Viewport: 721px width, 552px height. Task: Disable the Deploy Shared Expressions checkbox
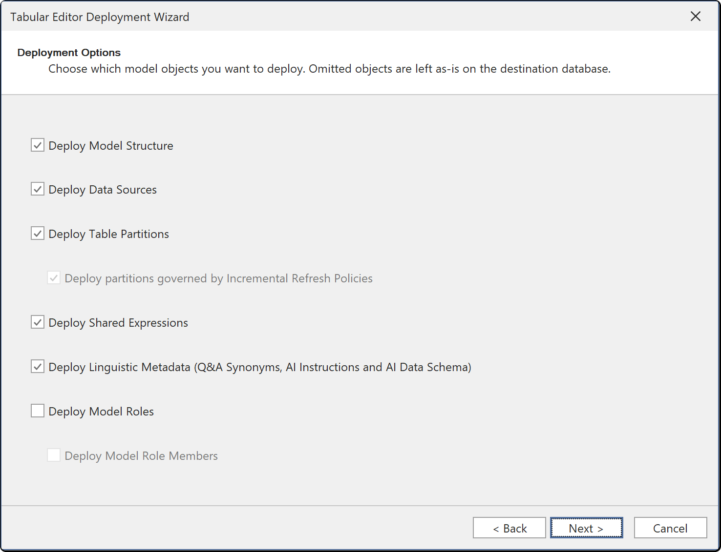38,322
